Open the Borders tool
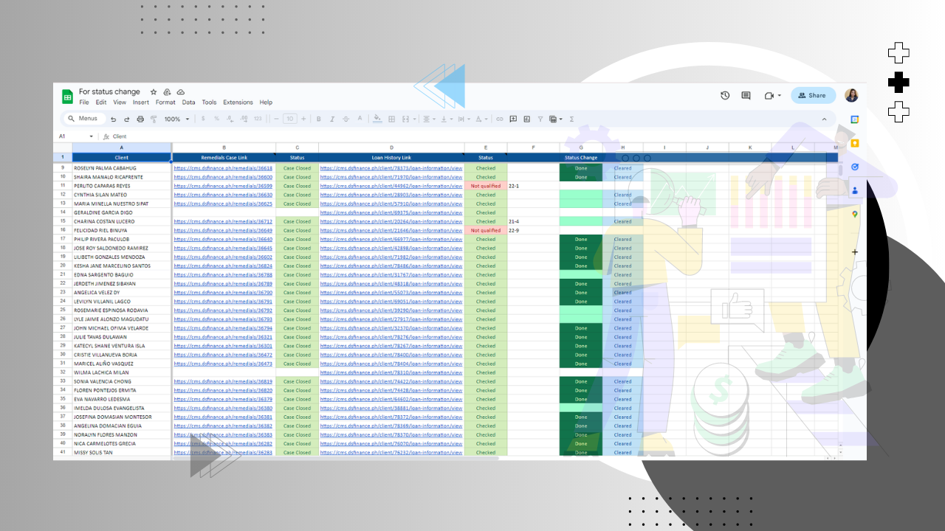945x531 pixels. tap(392, 119)
